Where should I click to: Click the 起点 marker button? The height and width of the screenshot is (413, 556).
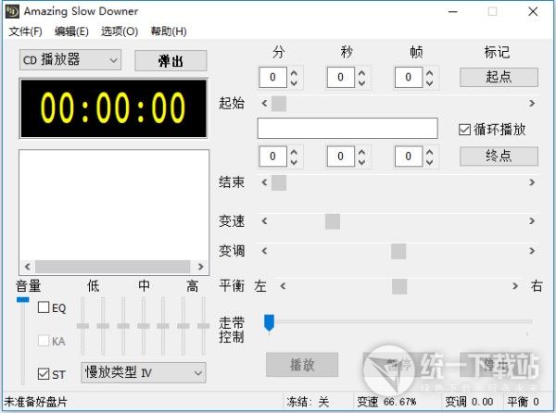[499, 77]
